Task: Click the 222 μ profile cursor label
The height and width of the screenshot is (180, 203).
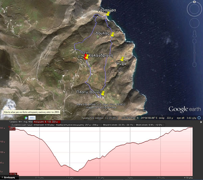Action: [12, 129]
